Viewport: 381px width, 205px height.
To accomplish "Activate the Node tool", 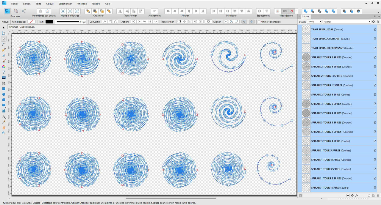I will click(x=4, y=39).
